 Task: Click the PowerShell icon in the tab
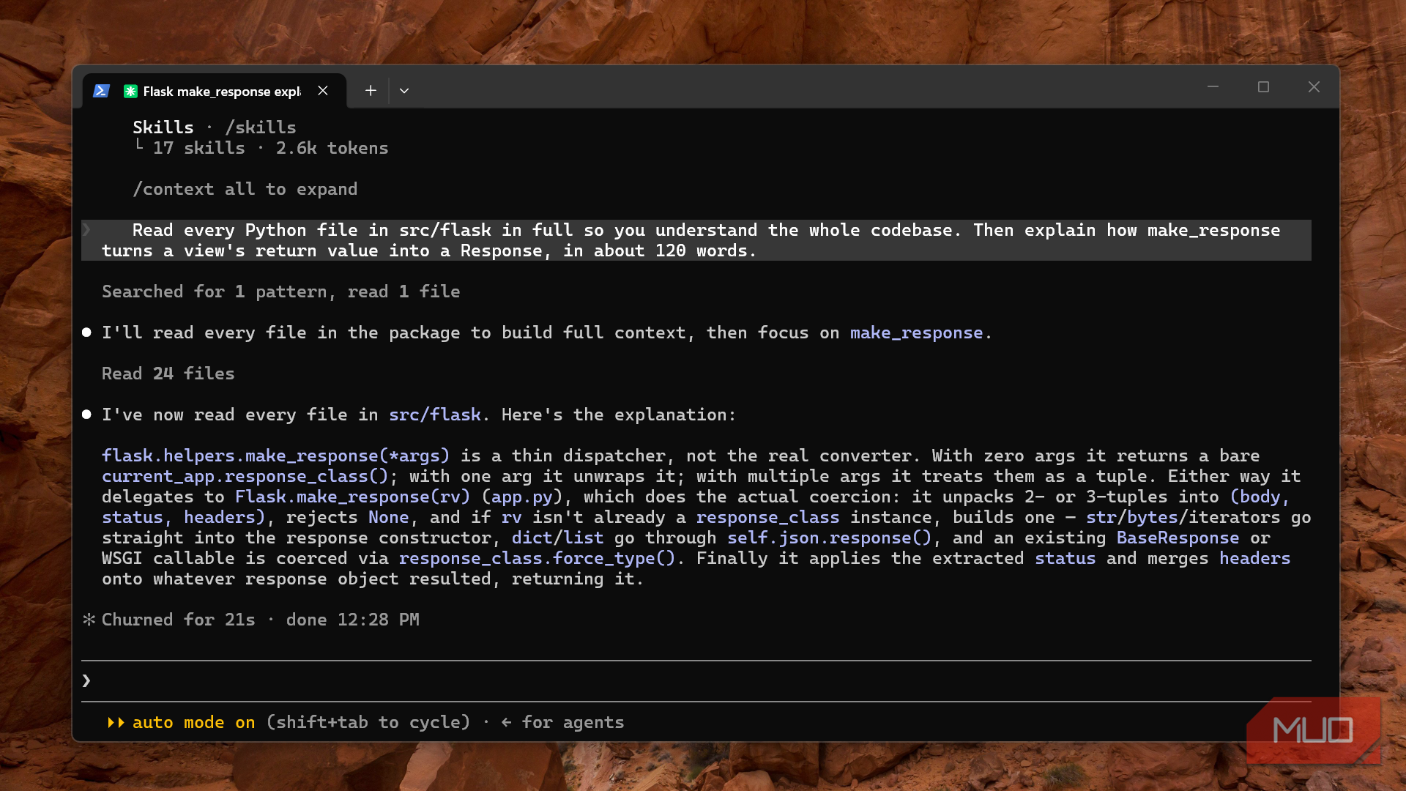pyautogui.click(x=102, y=91)
